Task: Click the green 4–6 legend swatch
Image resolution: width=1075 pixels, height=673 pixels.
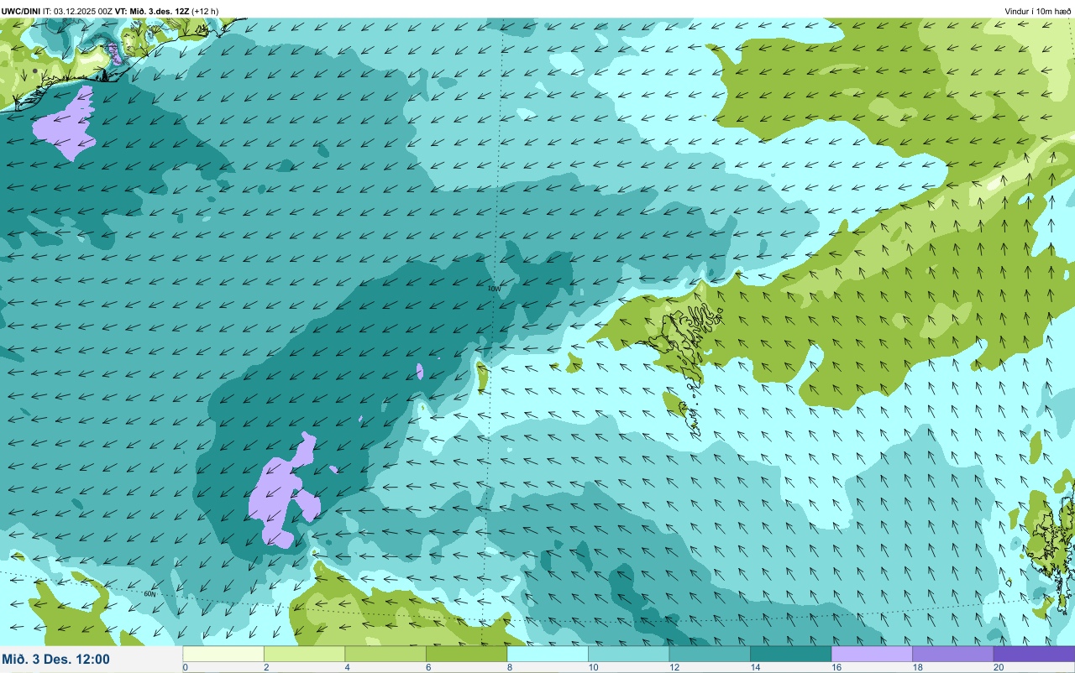Action: point(385,654)
